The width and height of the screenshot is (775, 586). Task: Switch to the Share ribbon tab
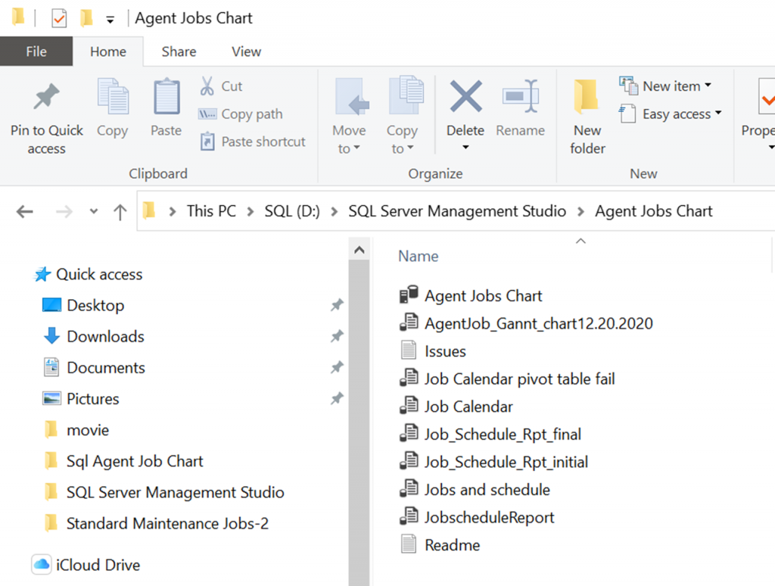click(x=179, y=51)
